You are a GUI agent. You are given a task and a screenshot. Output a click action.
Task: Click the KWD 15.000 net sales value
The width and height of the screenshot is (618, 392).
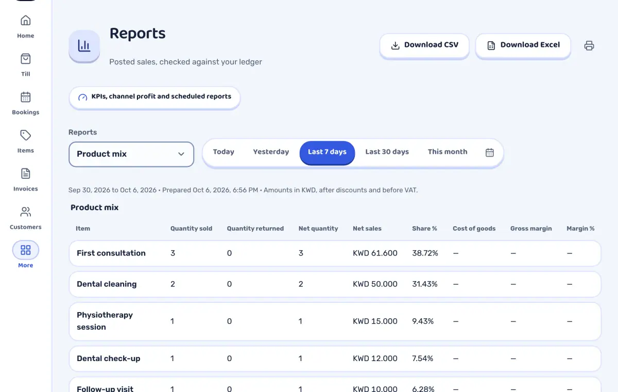tap(375, 321)
